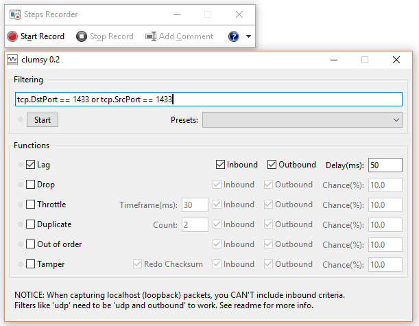Toggle the Duplicate row Outbound checkbox

point(268,224)
